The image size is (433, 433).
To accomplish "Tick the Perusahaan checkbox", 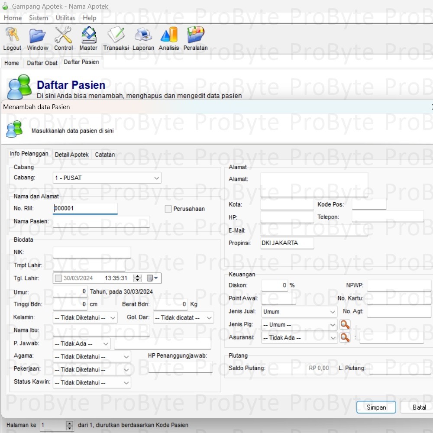I will pyautogui.click(x=168, y=209).
